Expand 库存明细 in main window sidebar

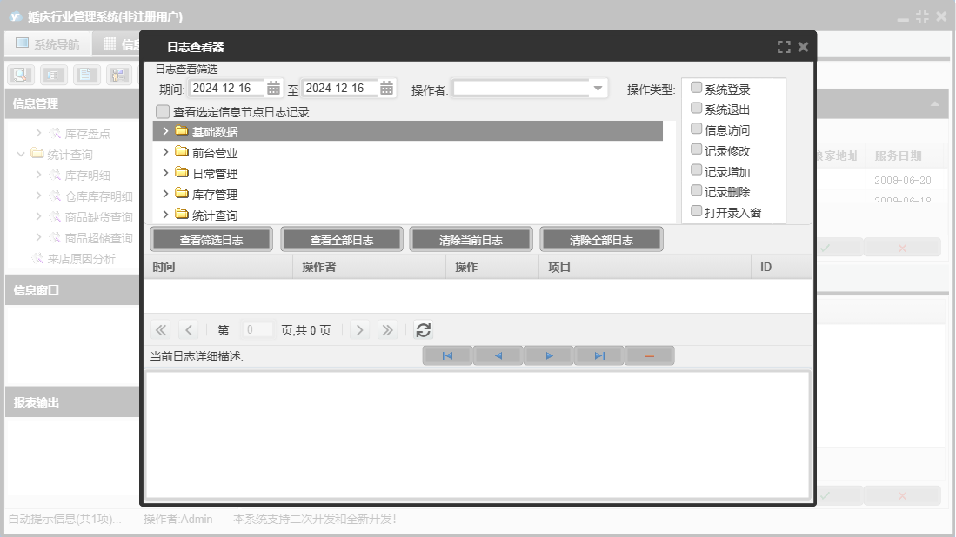pyautogui.click(x=38, y=175)
